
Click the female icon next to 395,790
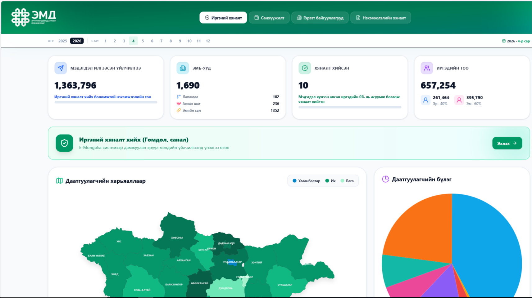[459, 100]
